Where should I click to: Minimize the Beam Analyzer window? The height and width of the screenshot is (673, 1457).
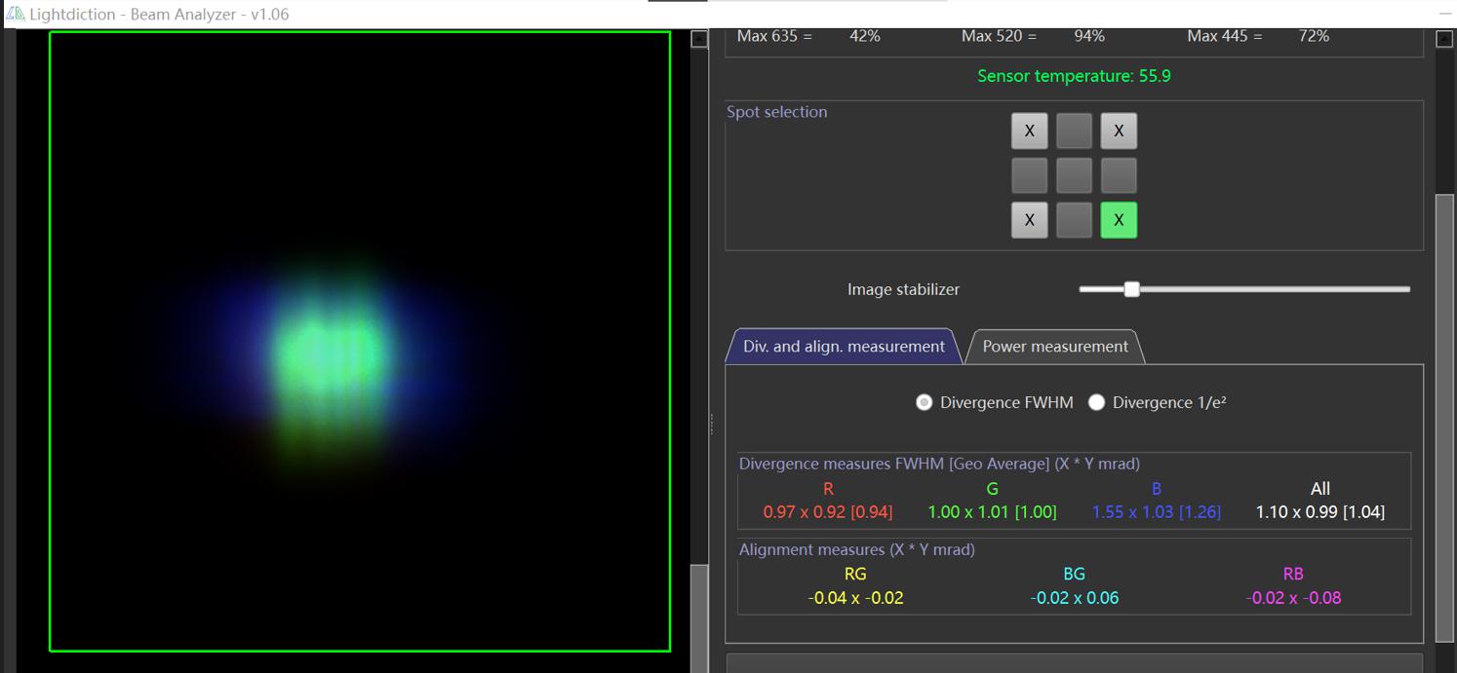(1445, 14)
